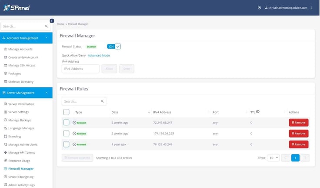Viewport: 320px width, 188px height.
Task: Select the rule checkbox for 174.136.29.225
Action: tap(66, 133)
